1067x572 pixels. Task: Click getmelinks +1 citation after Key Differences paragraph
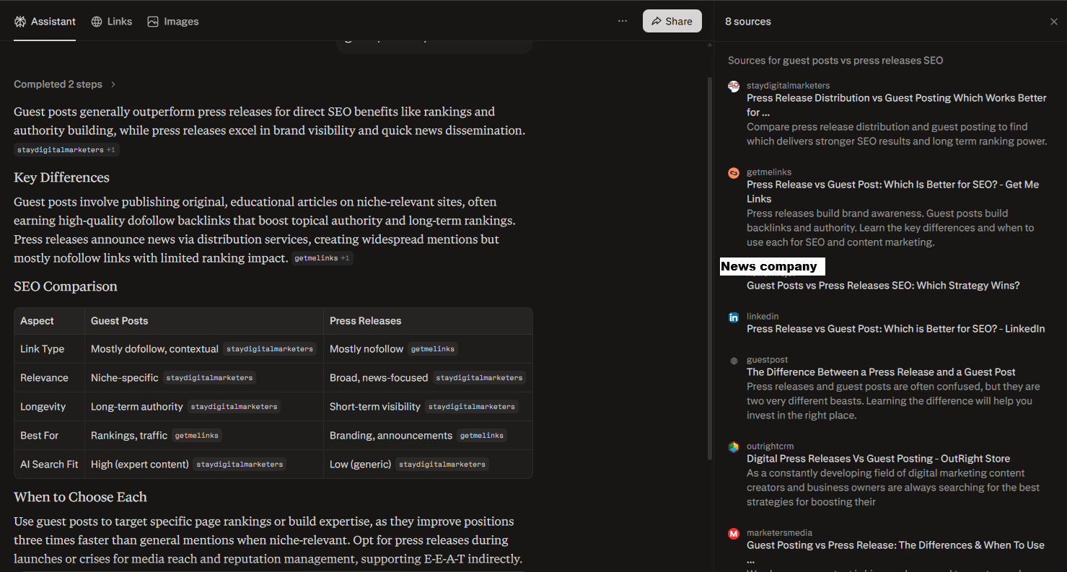click(322, 258)
